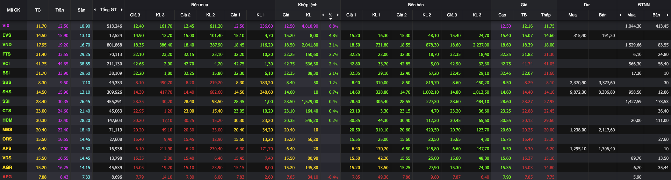Click SSI matched volume 1,529,00
This screenshot has height=180, width=671.
tap(310, 102)
